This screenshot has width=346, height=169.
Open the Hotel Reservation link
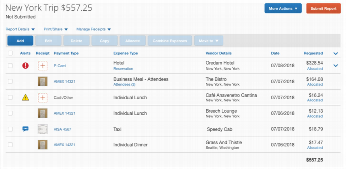[x=123, y=69]
